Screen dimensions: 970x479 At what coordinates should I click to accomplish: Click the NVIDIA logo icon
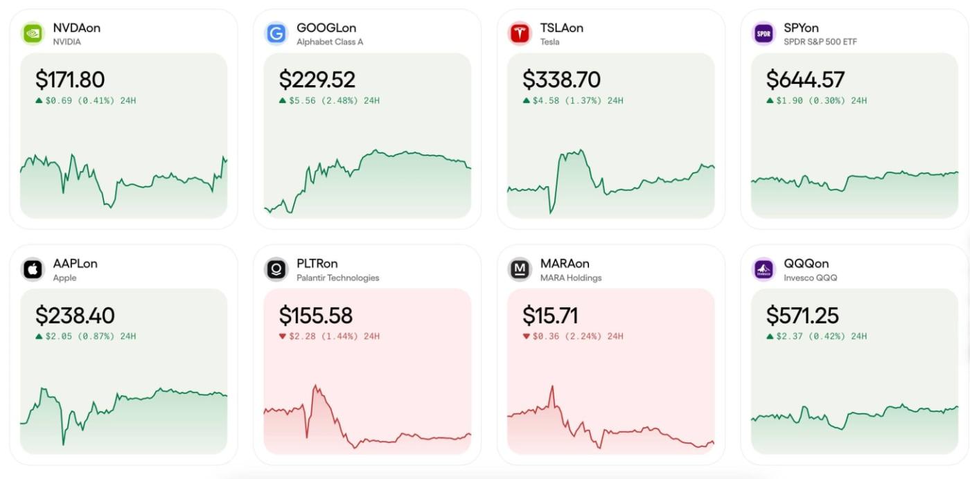tap(33, 33)
